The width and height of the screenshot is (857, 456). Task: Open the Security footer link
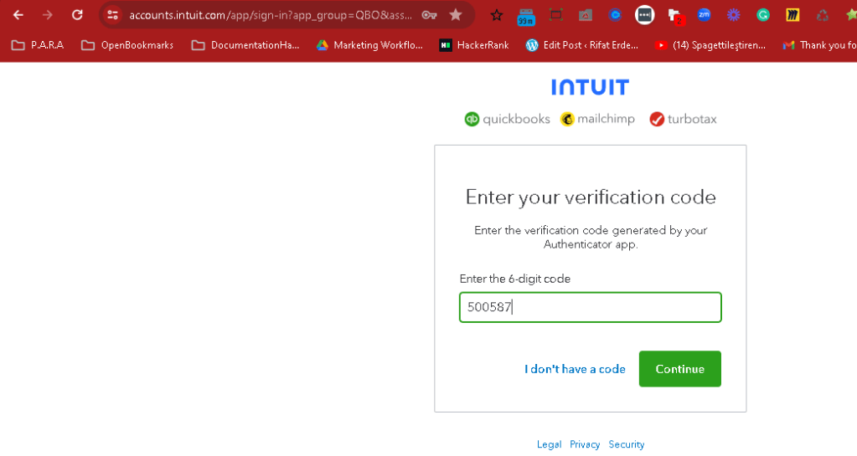click(x=627, y=444)
